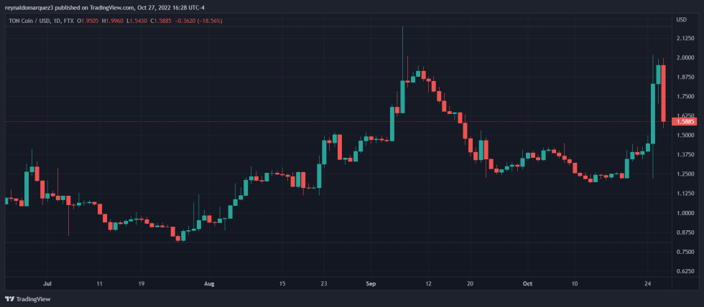Click the TradingView logo icon
The height and width of the screenshot is (307, 704).
click(x=9, y=299)
